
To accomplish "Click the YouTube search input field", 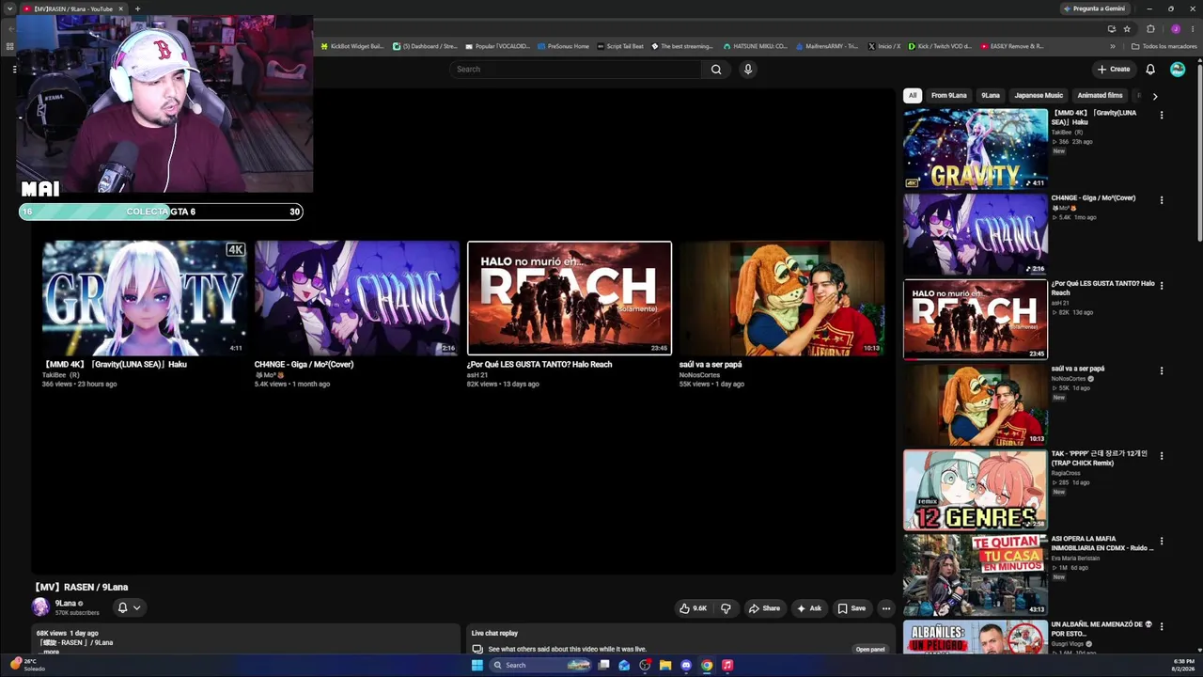I will (x=576, y=69).
